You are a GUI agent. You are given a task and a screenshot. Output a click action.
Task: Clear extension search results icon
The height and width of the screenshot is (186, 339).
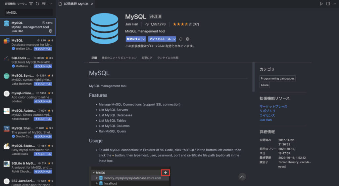pyautogui.click(x=44, y=4)
